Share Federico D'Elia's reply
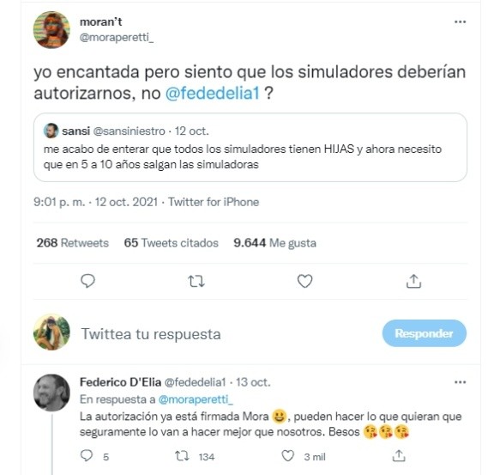This screenshot has width=500, height=475. click(399, 456)
